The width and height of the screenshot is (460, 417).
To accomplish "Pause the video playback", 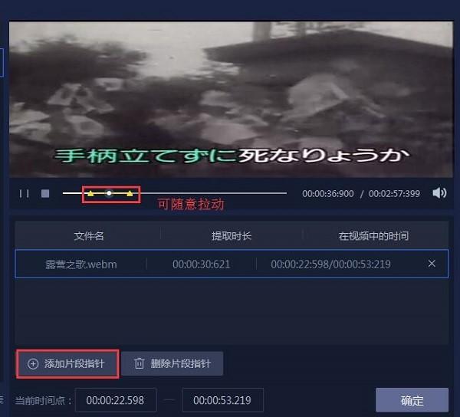I will [24, 193].
